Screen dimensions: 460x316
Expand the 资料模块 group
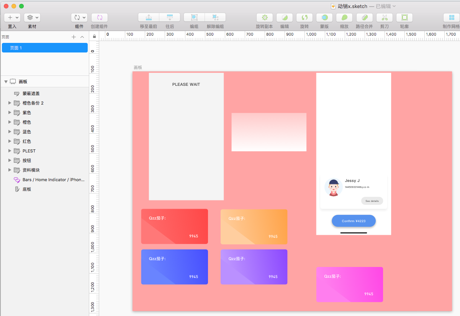(10, 170)
